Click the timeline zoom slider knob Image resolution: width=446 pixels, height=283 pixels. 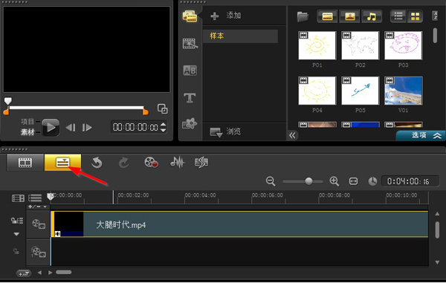pos(308,181)
